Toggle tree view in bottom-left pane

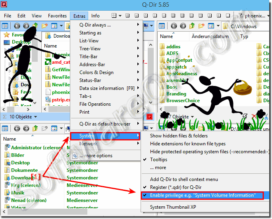(5, 129)
